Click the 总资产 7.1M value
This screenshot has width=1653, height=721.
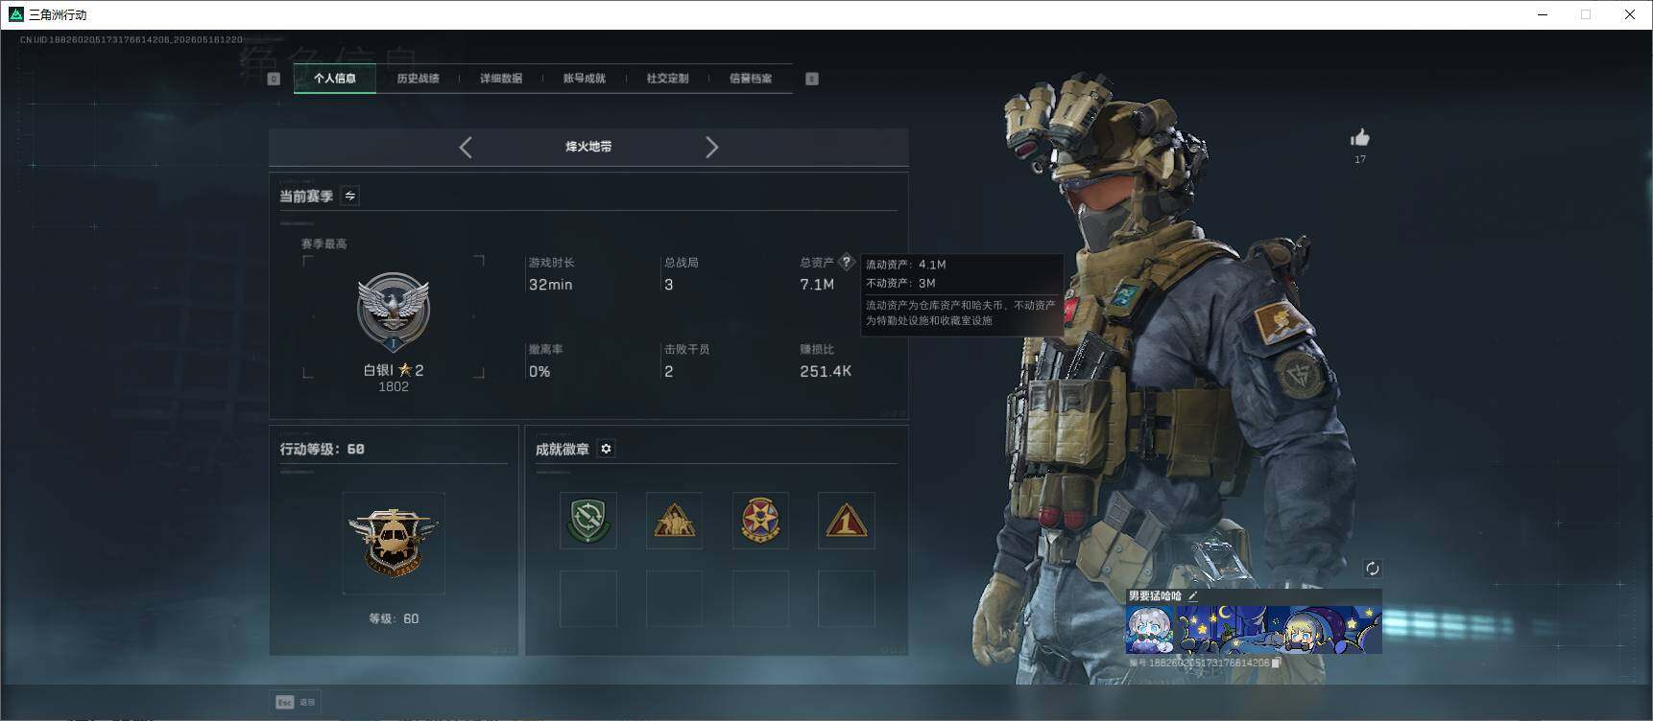[x=817, y=285]
